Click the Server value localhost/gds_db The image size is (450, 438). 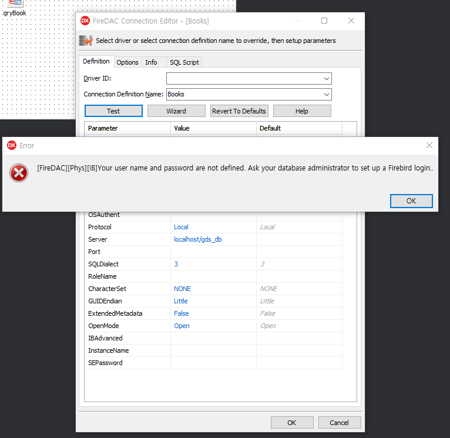198,239
